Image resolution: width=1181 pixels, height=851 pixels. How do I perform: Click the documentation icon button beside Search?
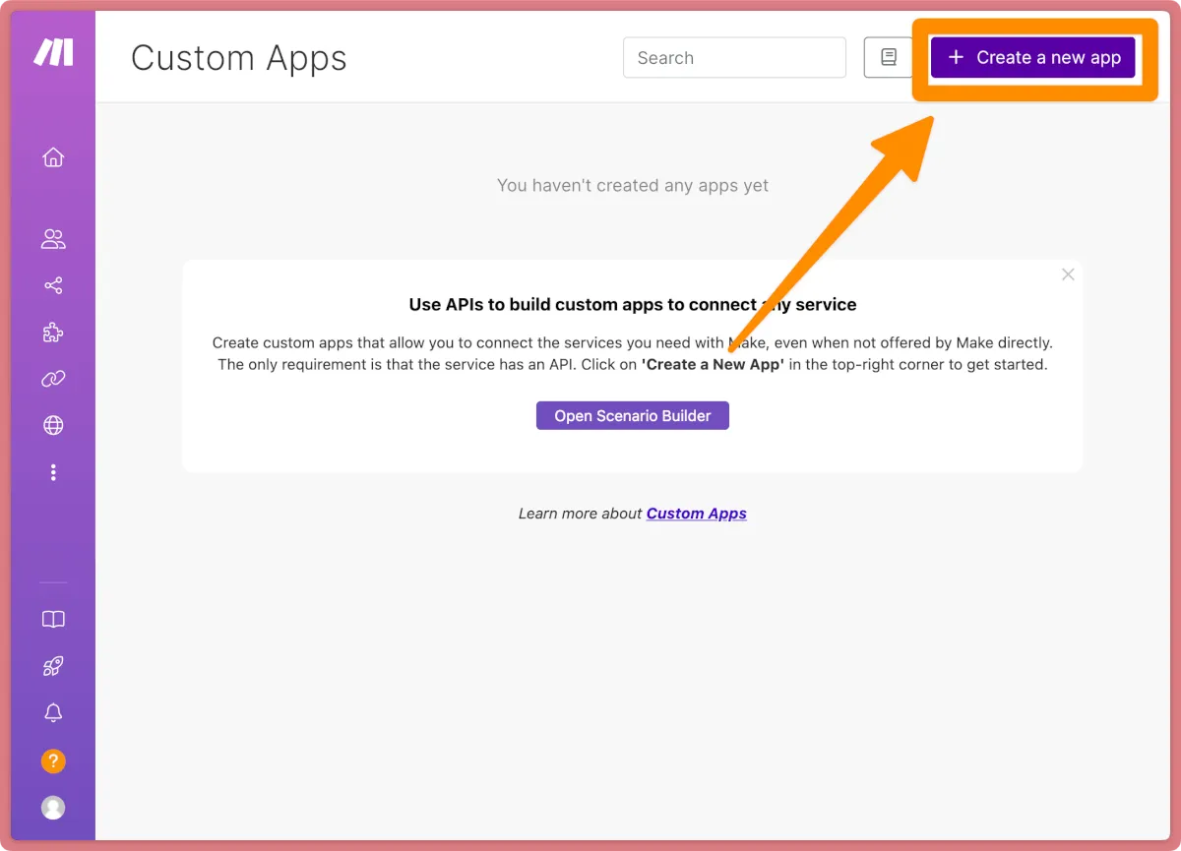[x=888, y=58]
